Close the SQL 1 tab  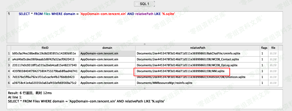click(137, 4)
